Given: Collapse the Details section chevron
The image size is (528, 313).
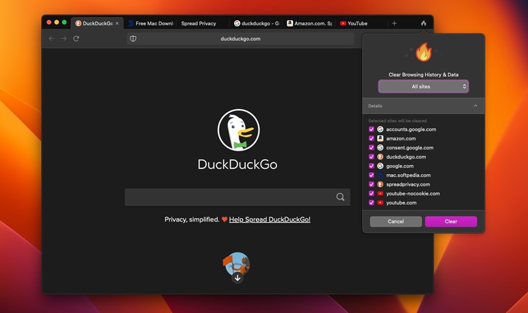Looking at the screenshot, I should pyautogui.click(x=475, y=106).
